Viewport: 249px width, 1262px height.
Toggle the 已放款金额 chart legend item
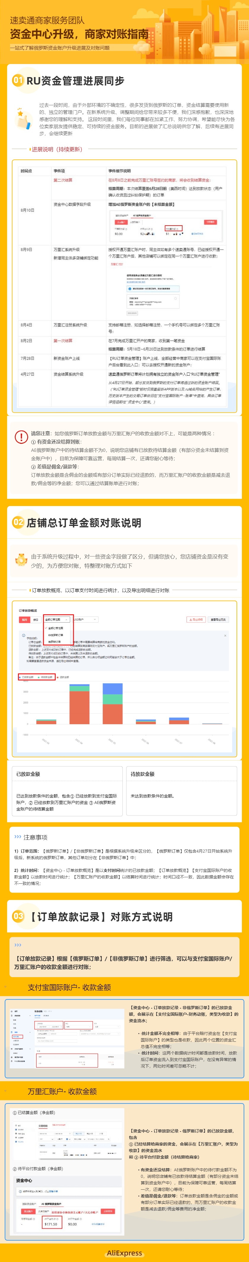point(28,677)
